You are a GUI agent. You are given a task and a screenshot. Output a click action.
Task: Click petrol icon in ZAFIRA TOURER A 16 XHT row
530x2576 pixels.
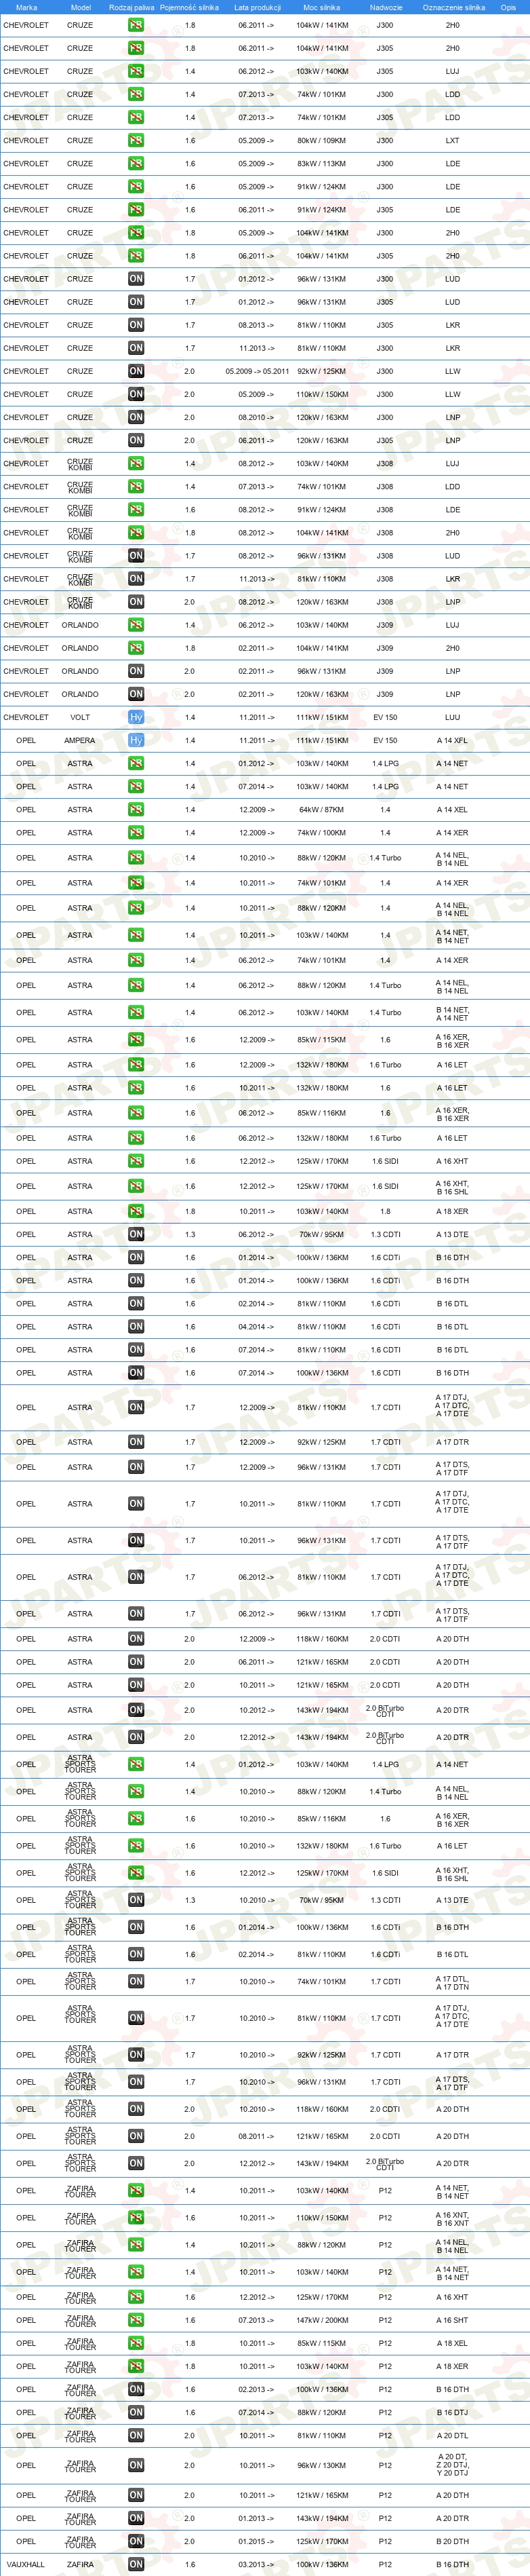(x=136, y=2297)
